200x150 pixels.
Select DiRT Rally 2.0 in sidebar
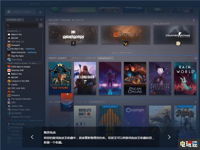pos(18,41)
